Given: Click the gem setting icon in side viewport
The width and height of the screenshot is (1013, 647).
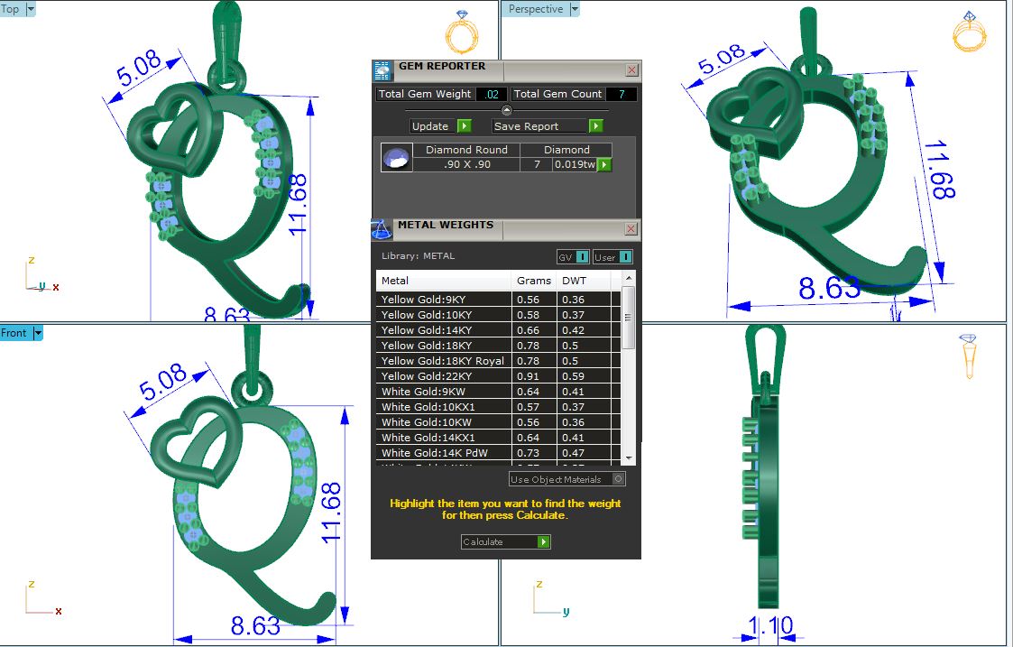Looking at the screenshot, I should coord(968,356).
